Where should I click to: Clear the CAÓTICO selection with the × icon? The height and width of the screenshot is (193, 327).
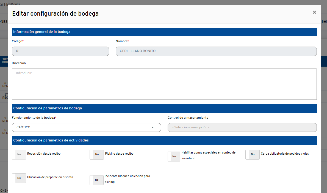click(153, 127)
